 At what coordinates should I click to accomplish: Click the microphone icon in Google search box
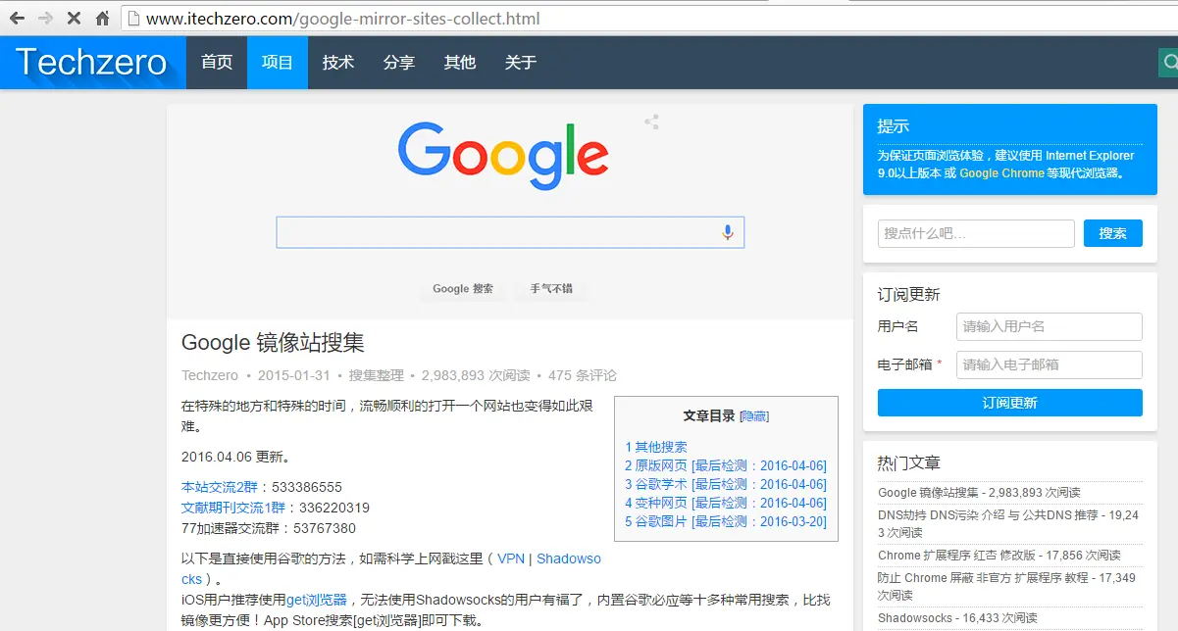(x=728, y=232)
